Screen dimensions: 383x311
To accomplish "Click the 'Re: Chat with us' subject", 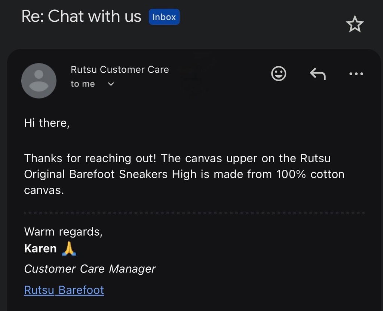I will 81,16.
